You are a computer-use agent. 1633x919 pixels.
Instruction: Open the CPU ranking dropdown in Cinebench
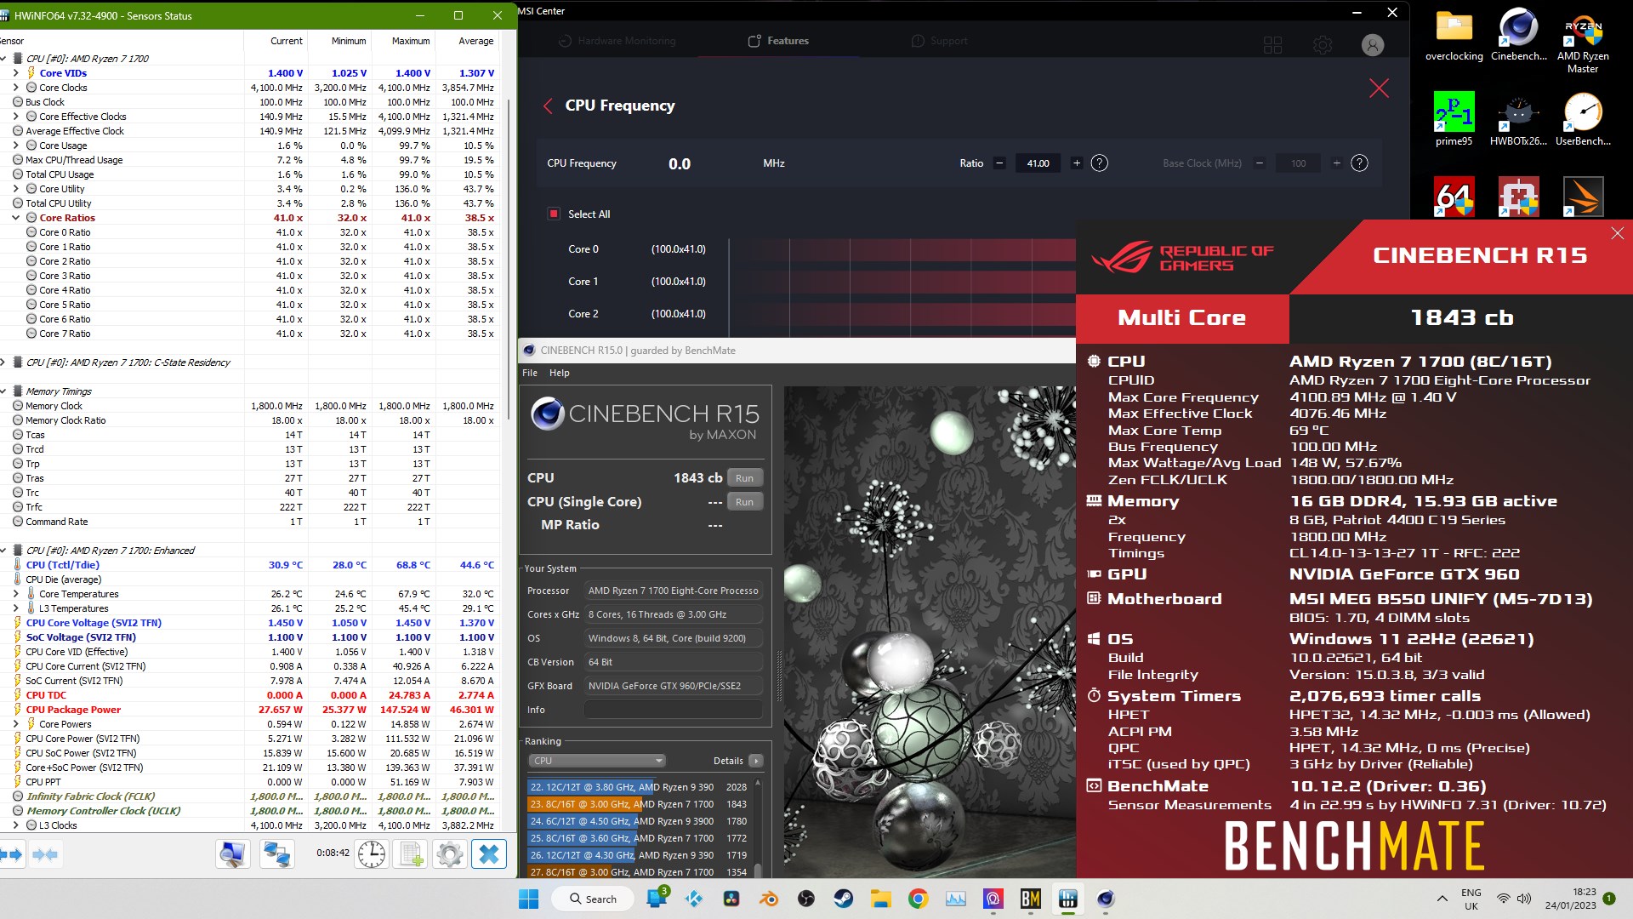tap(597, 761)
